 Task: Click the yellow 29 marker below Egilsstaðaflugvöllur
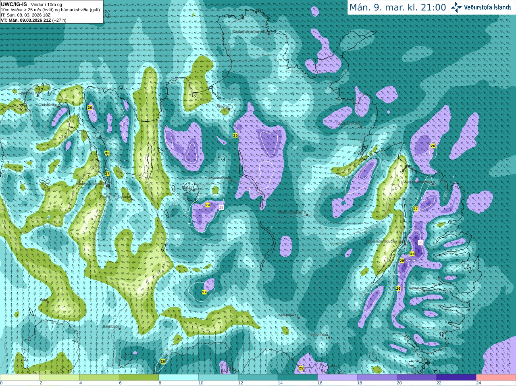click(x=402, y=261)
